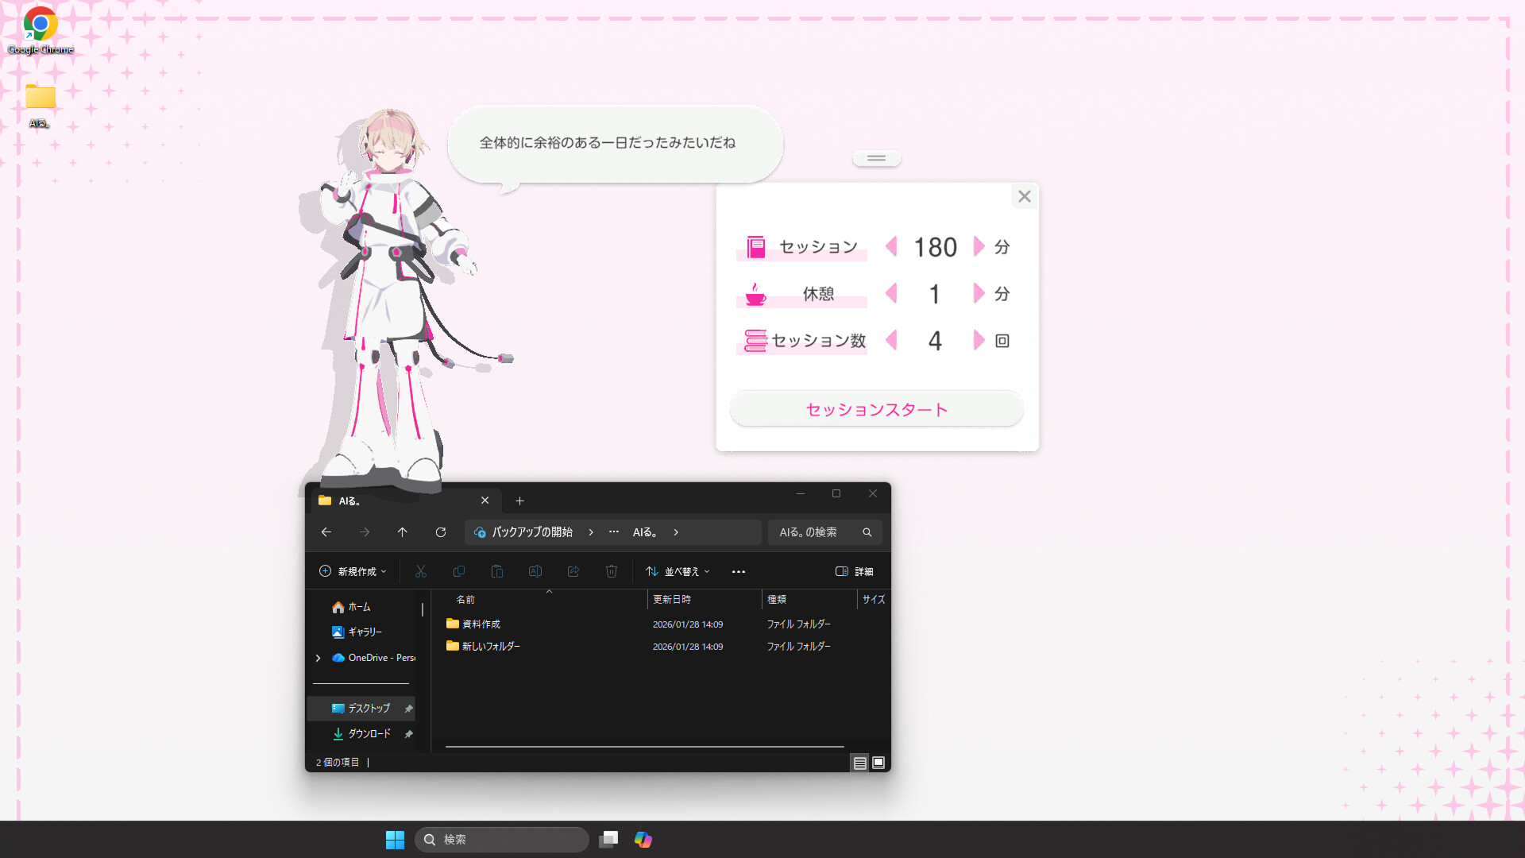
Task: Click the Rename icon in Explorer toolbar
Action: [535, 571]
